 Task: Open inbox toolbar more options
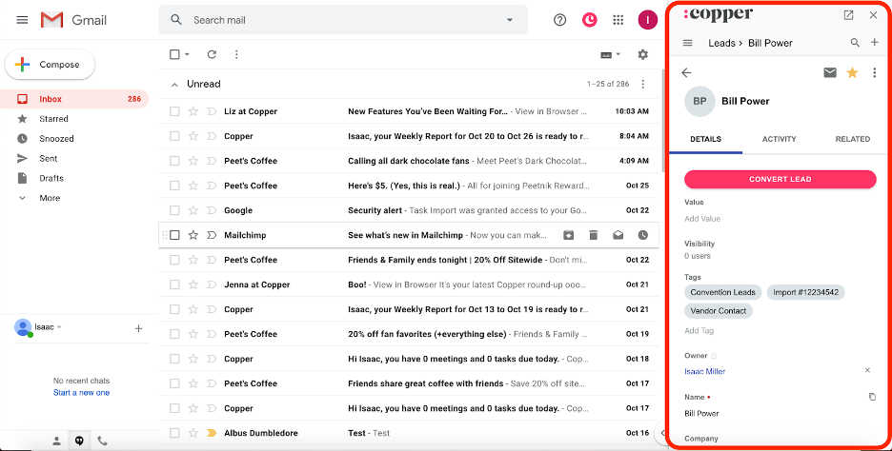pyautogui.click(x=236, y=54)
